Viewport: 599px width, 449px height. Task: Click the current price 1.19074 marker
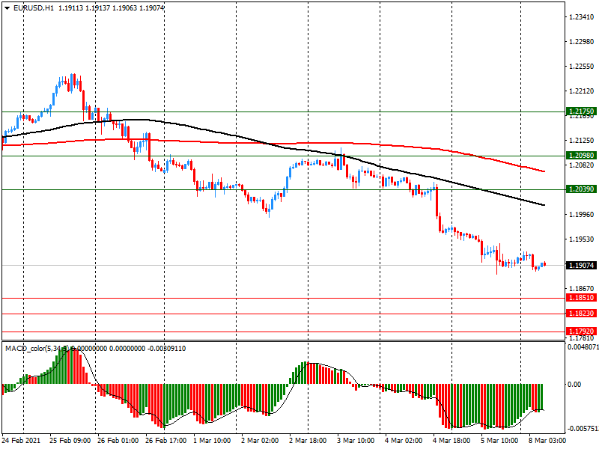[x=581, y=266]
